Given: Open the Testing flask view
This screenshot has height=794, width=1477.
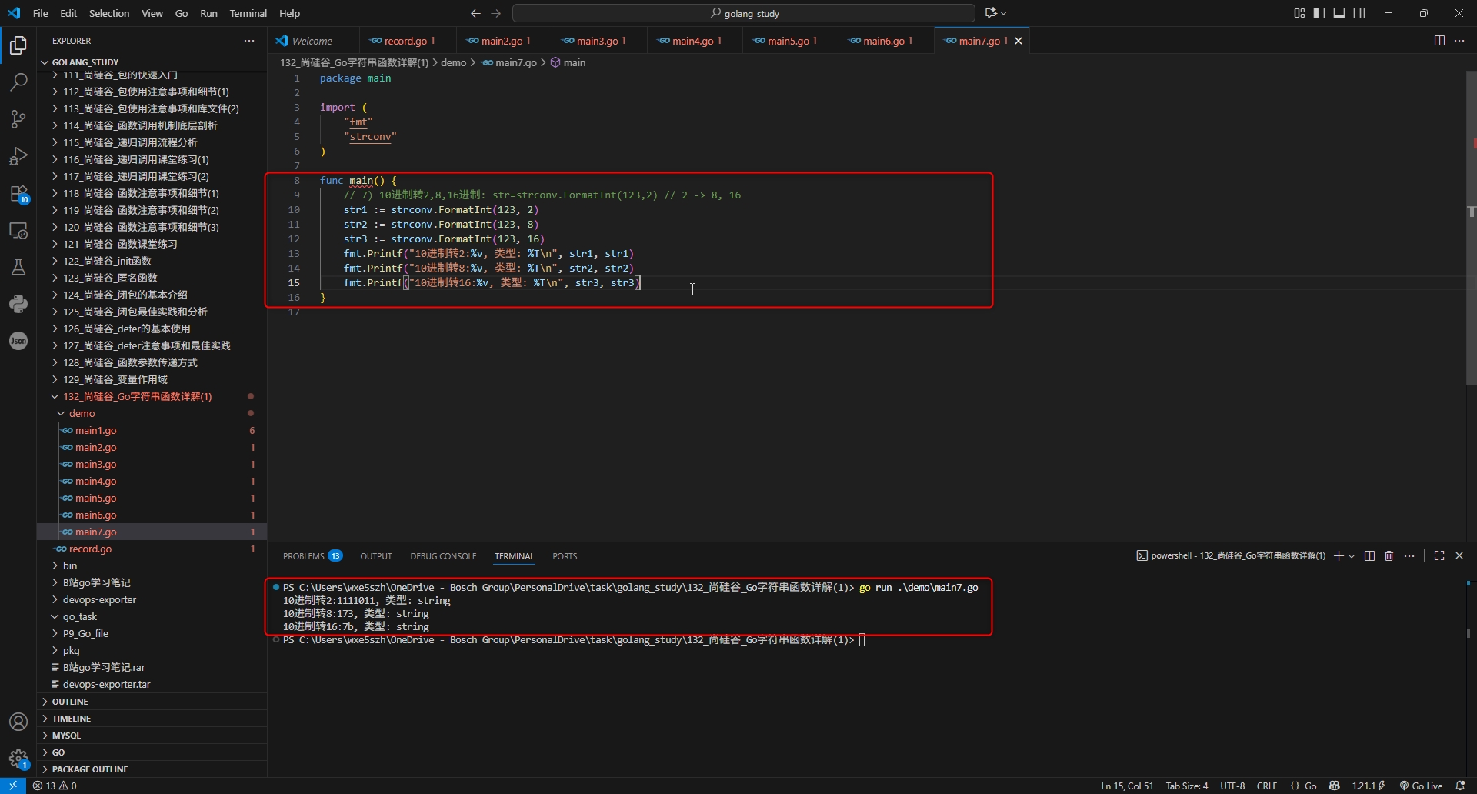Looking at the screenshot, I should 18,267.
